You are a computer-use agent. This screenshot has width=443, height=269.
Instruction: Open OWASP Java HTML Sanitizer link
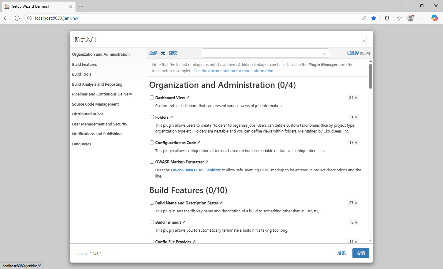point(196,170)
